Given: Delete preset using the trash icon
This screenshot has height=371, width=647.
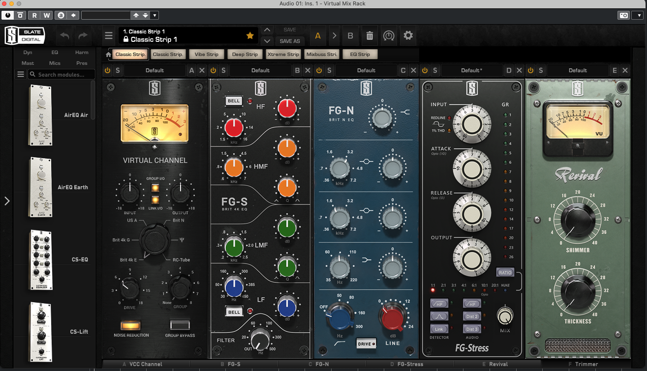Looking at the screenshot, I should pyautogui.click(x=370, y=35).
